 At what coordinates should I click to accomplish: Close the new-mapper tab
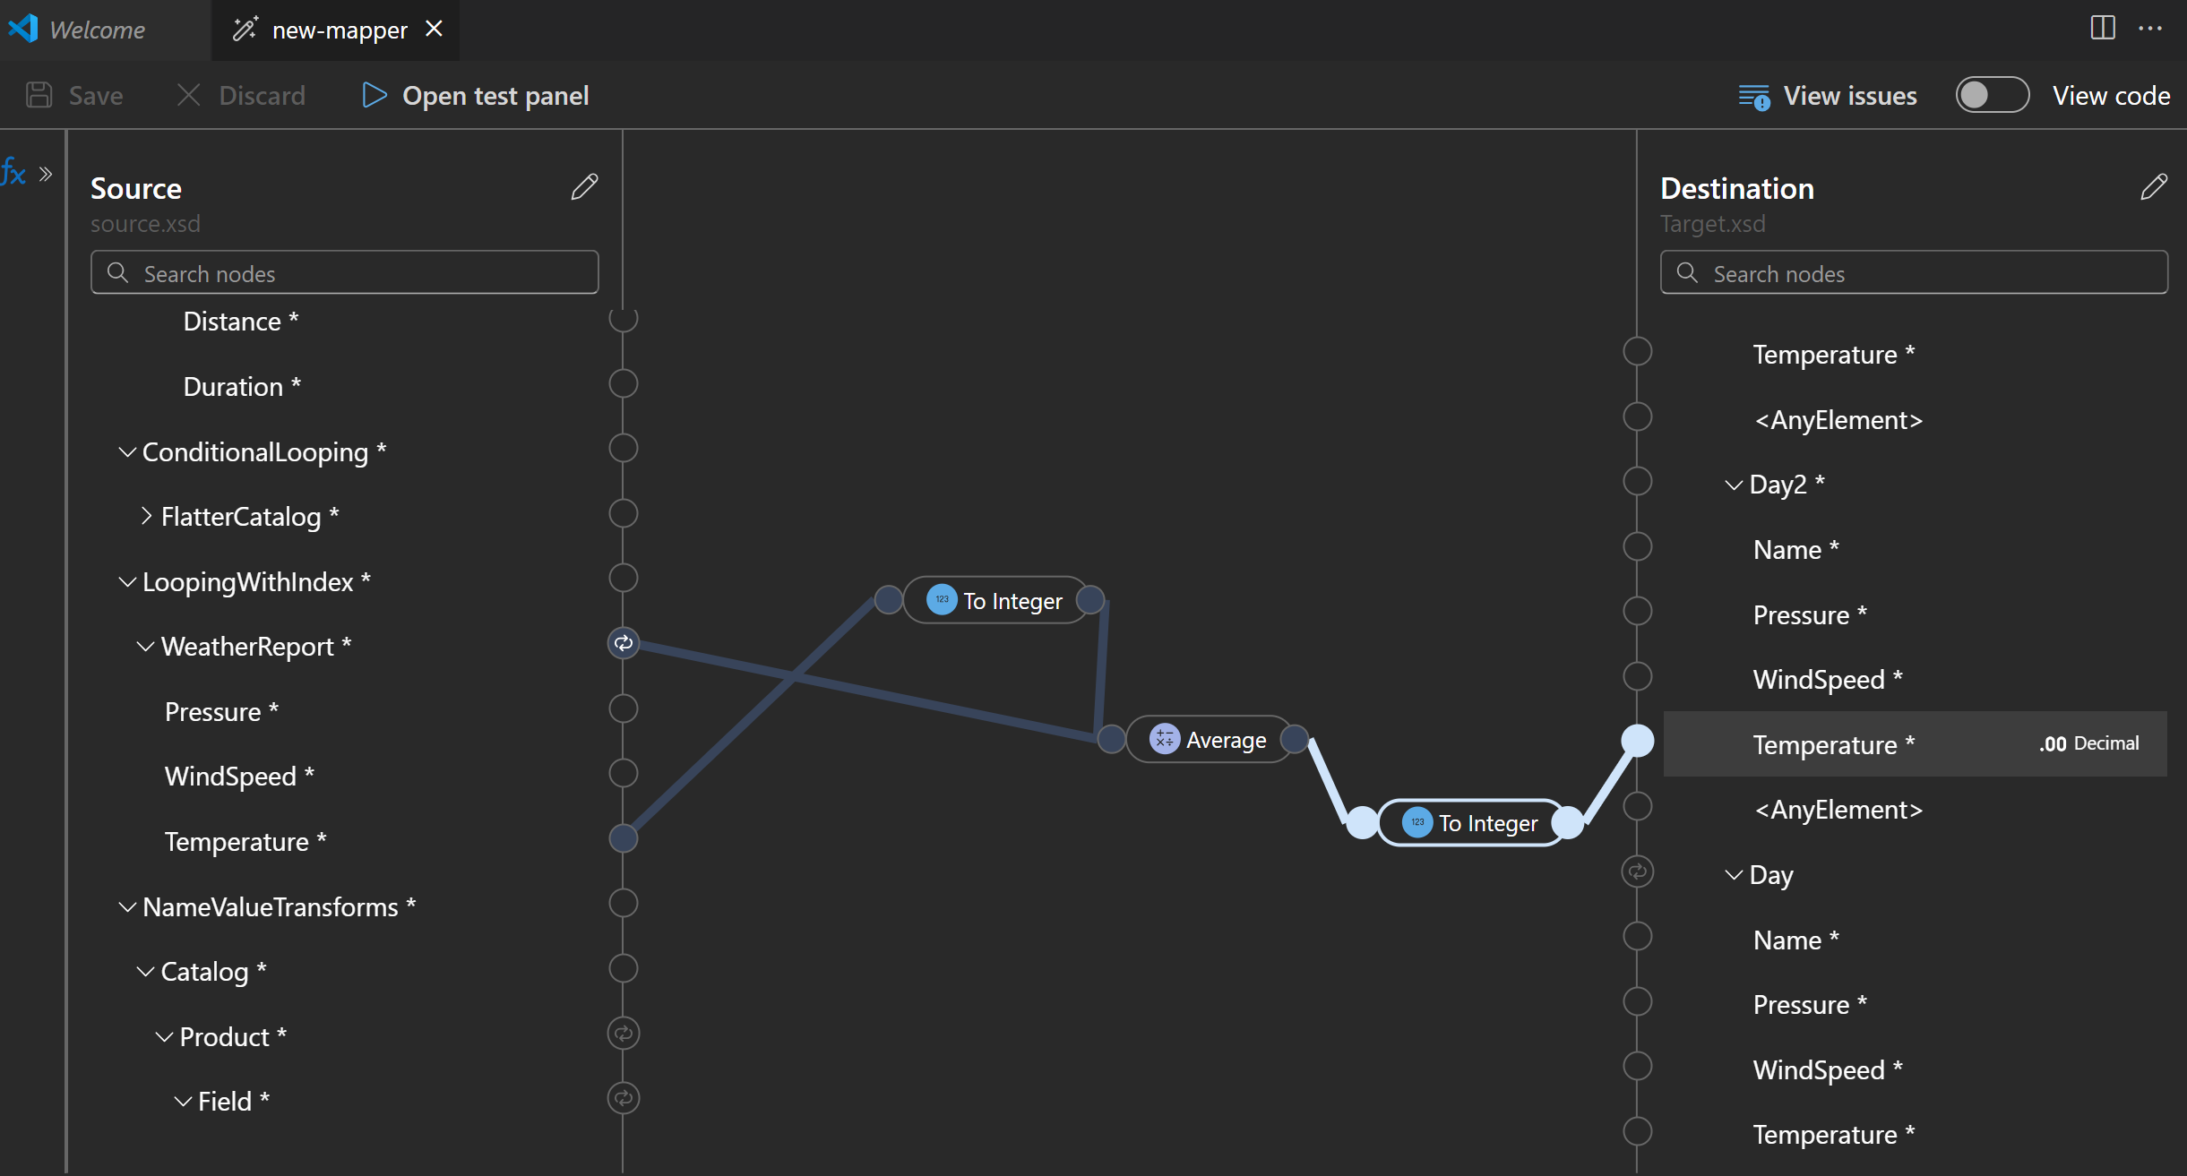[x=435, y=29]
